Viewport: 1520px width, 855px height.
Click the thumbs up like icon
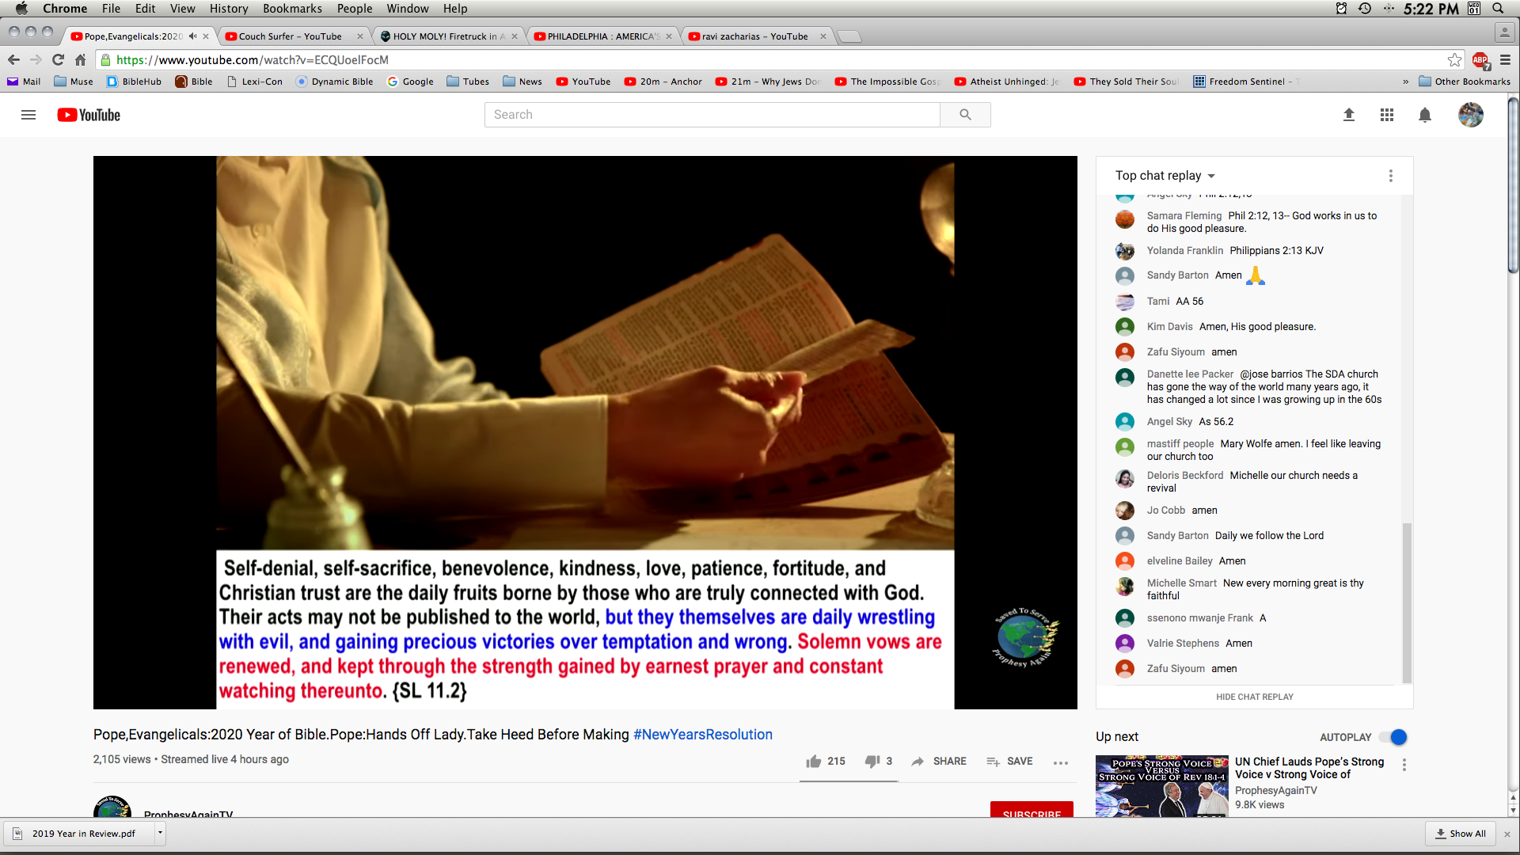tap(814, 761)
